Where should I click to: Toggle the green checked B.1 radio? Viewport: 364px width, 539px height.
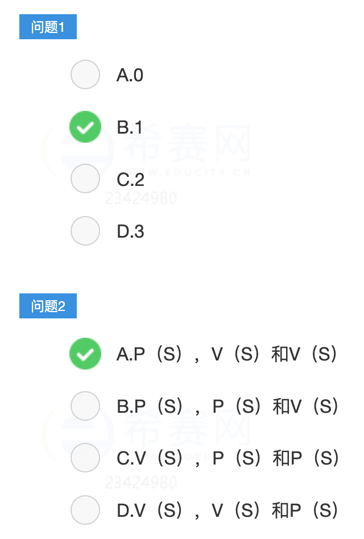coord(85,127)
